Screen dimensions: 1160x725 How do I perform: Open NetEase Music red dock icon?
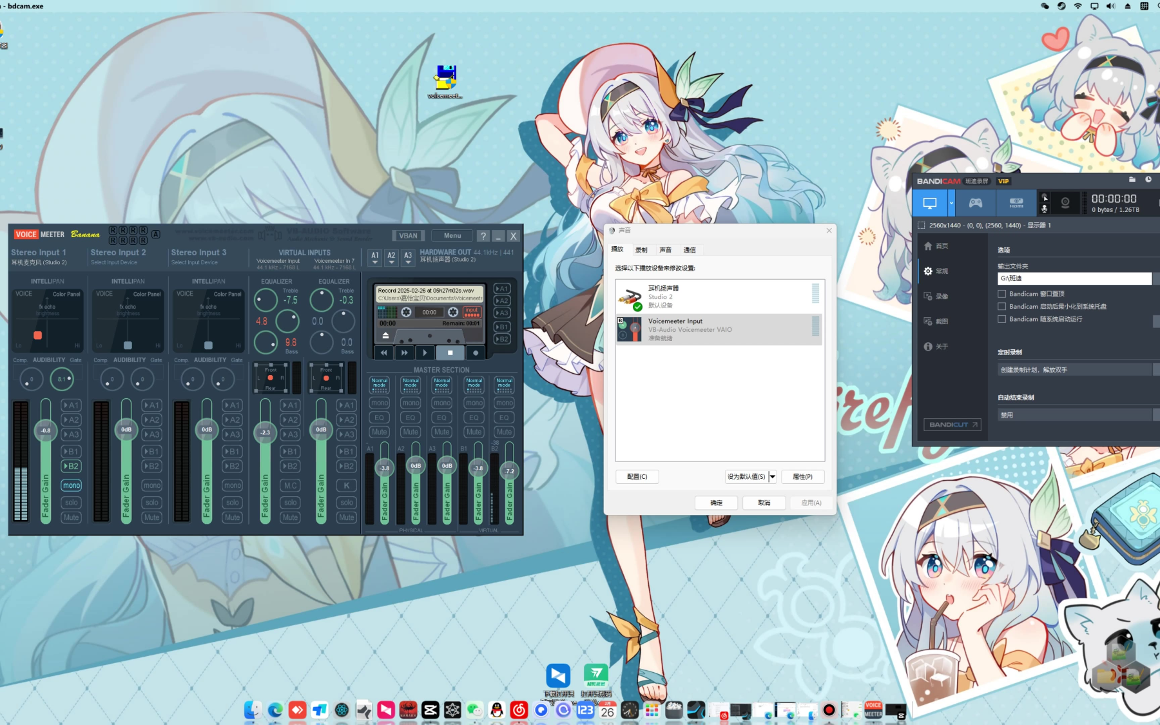click(519, 710)
